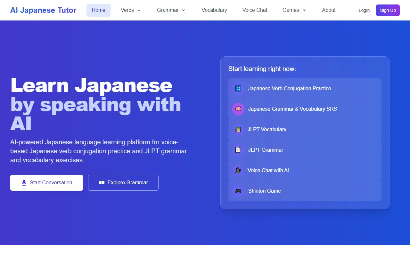This screenshot has width=410, height=256.
Task: Click the microphone icon in Start Conversation
Action: click(x=24, y=183)
